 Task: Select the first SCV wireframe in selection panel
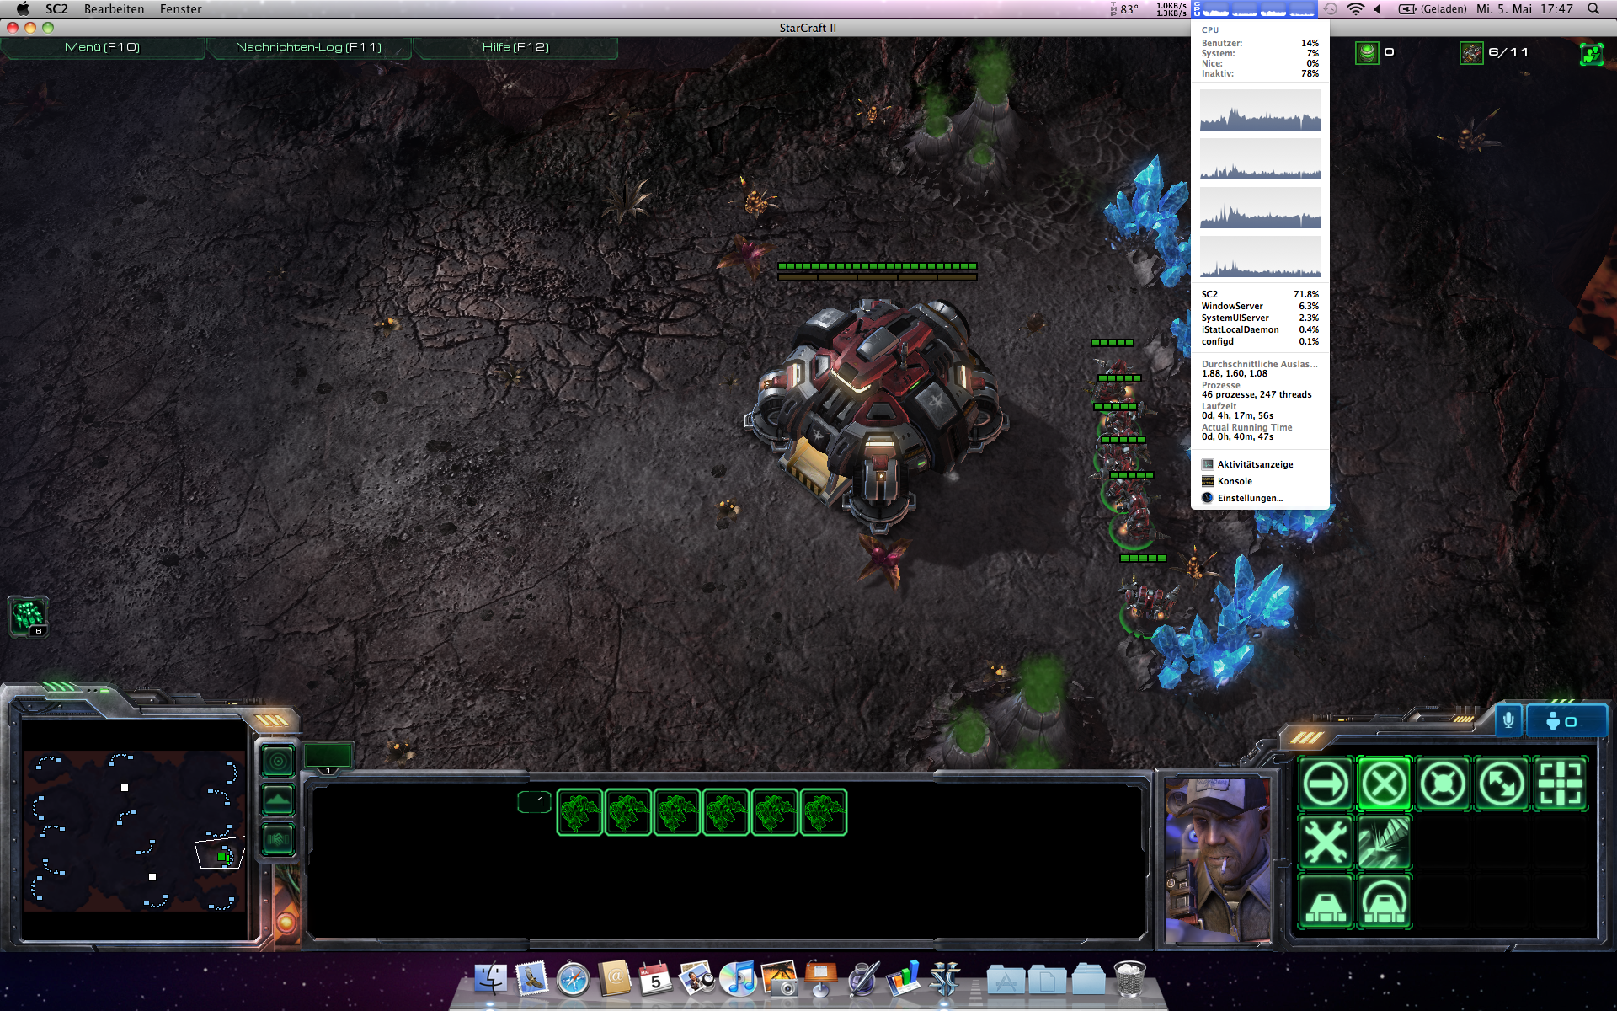pyautogui.click(x=579, y=812)
